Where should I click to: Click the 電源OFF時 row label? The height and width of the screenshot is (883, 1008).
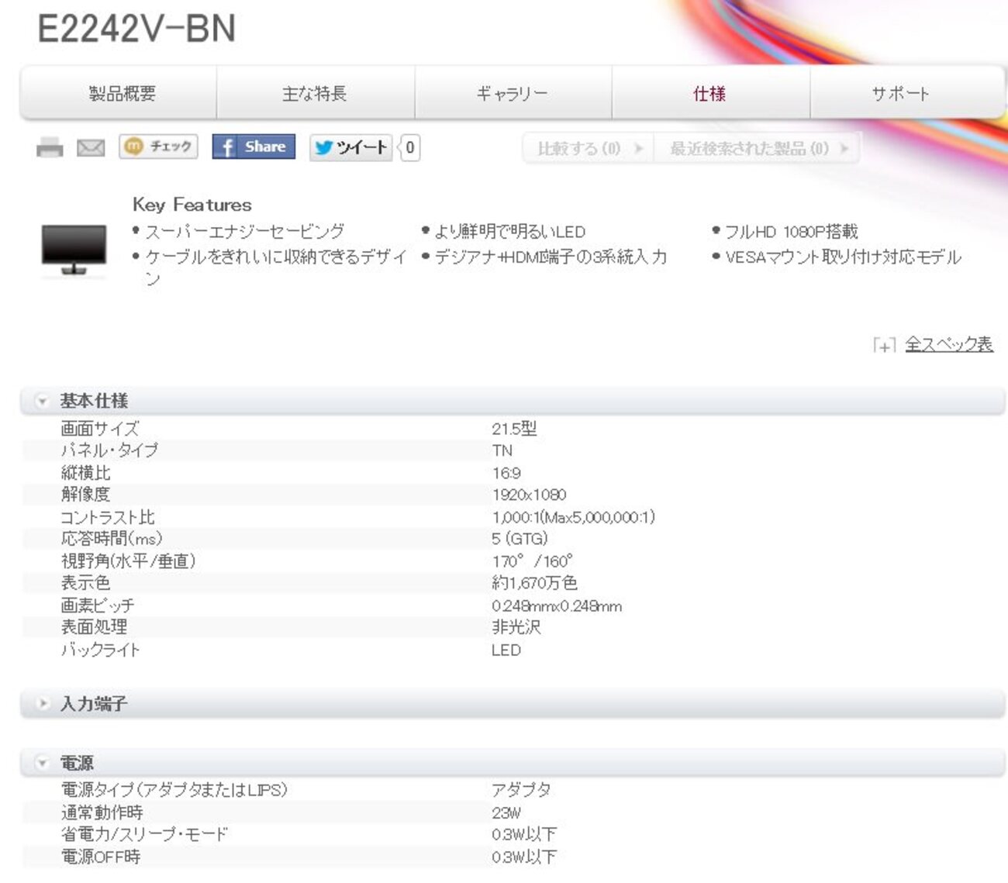[x=101, y=857]
